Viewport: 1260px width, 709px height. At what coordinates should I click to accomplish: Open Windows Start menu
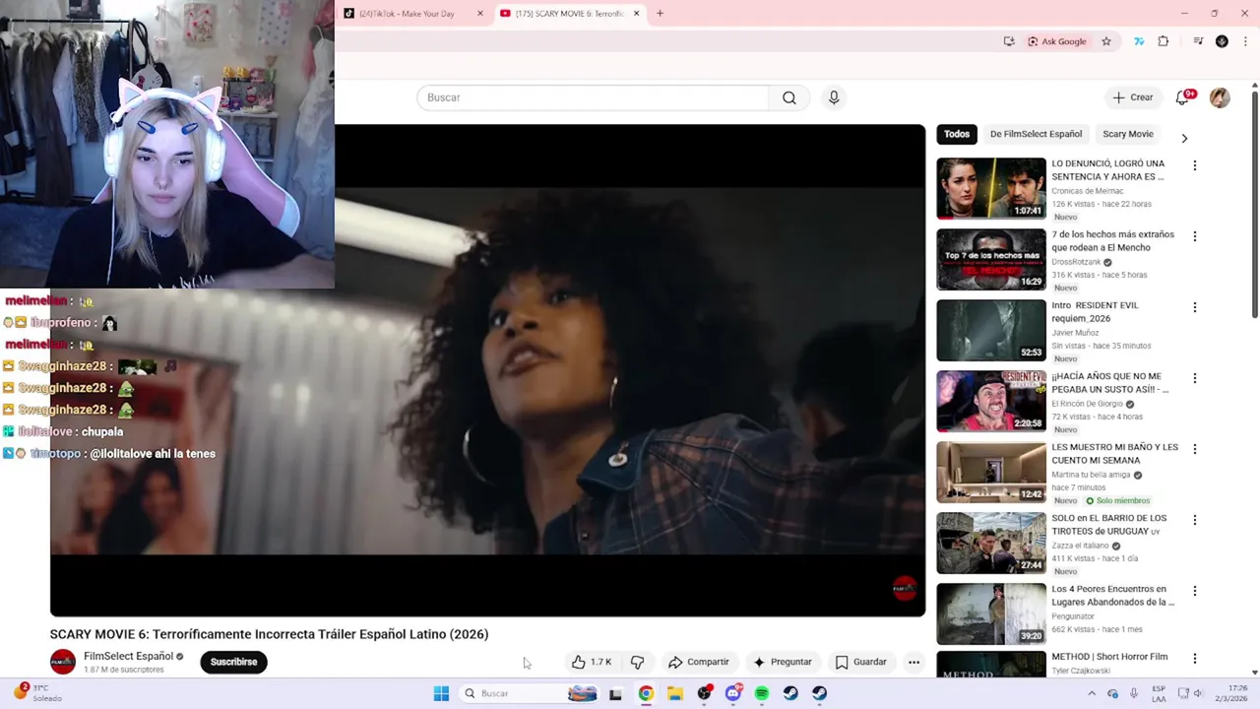[x=441, y=693]
